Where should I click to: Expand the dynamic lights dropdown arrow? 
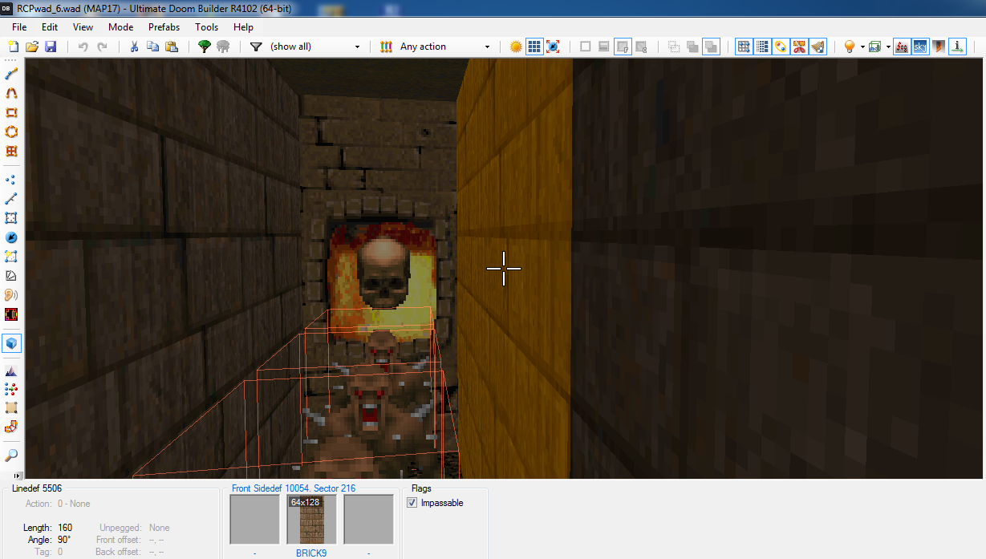(x=862, y=47)
